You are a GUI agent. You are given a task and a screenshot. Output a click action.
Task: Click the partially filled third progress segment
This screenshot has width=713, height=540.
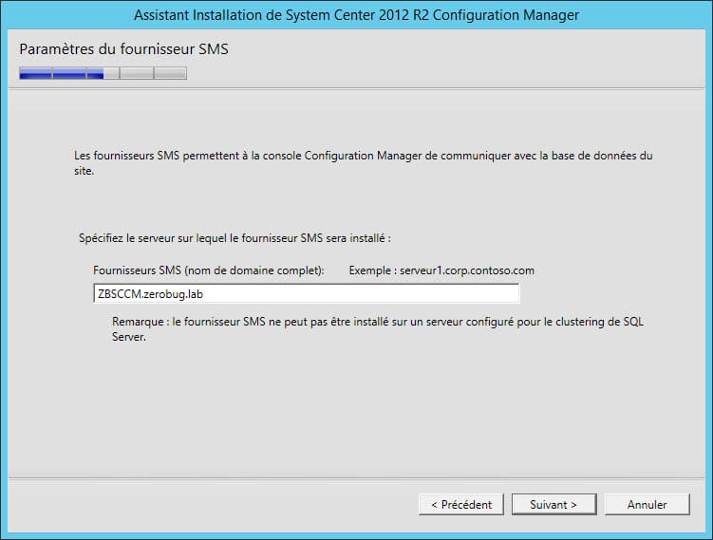pyautogui.click(x=103, y=73)
